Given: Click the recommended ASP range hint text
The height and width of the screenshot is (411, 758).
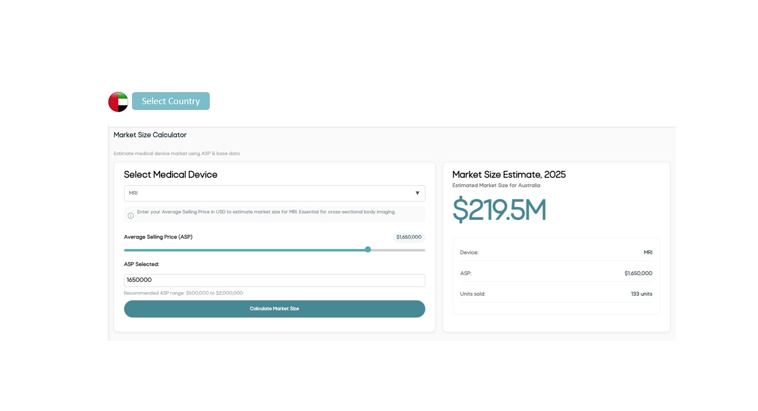Looking at the screenshot, I should (183, 292).
